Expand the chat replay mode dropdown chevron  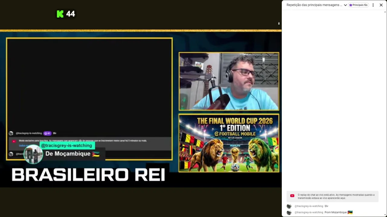(345, 5)
